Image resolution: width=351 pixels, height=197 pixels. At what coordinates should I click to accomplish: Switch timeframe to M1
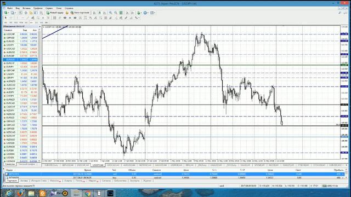[x=5, y=22]
